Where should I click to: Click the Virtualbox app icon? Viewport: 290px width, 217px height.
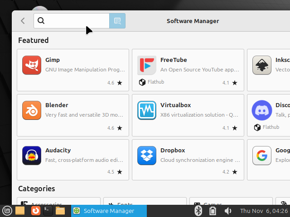click(147, 110)
